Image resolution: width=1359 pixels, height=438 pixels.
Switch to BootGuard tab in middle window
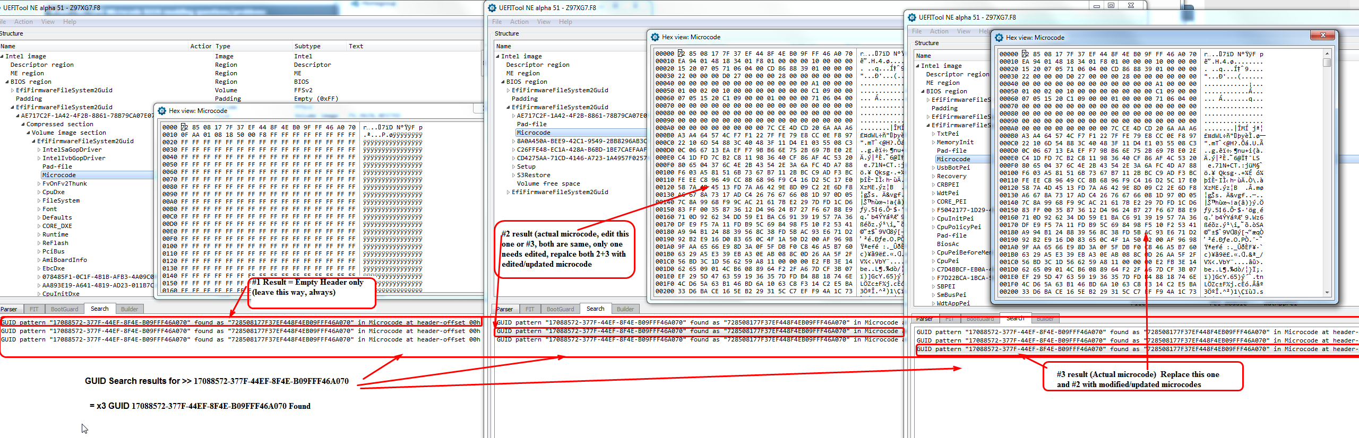560,309
